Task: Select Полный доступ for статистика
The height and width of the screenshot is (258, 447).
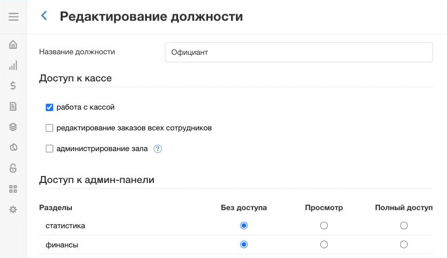Action: click(x=404, y=226)
